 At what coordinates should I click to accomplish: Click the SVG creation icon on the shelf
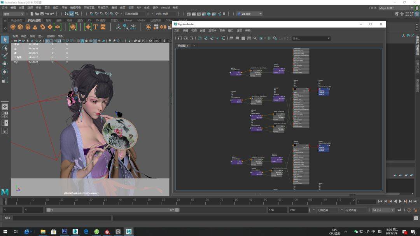coord(103,27)
